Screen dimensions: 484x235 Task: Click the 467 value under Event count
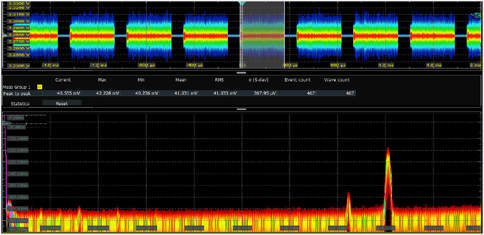[x=311, y=93]
